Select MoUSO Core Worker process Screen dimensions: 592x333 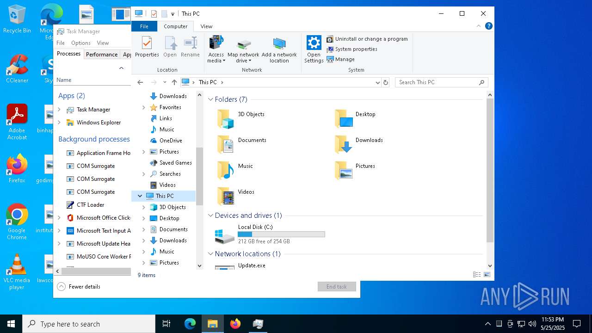pos(92,257)
